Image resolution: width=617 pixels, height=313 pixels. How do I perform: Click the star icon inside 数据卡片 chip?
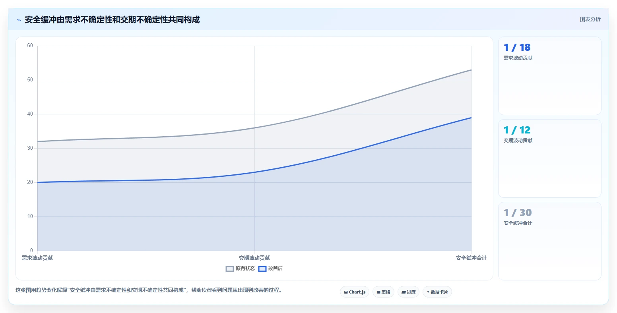pos(428,292)
